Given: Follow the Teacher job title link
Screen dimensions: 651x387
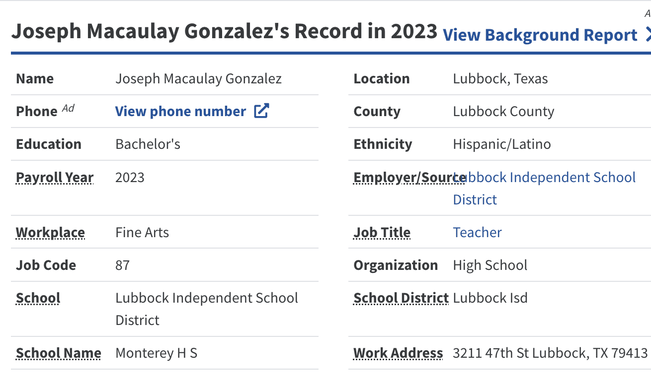Looking at the screenshot, I should coord(477,232).
